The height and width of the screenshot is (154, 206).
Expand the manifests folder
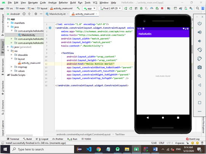click(x=8, y=23)
